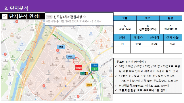Click the Hyundai department store logo on the map
184x103 pixels.
[84, 74]
